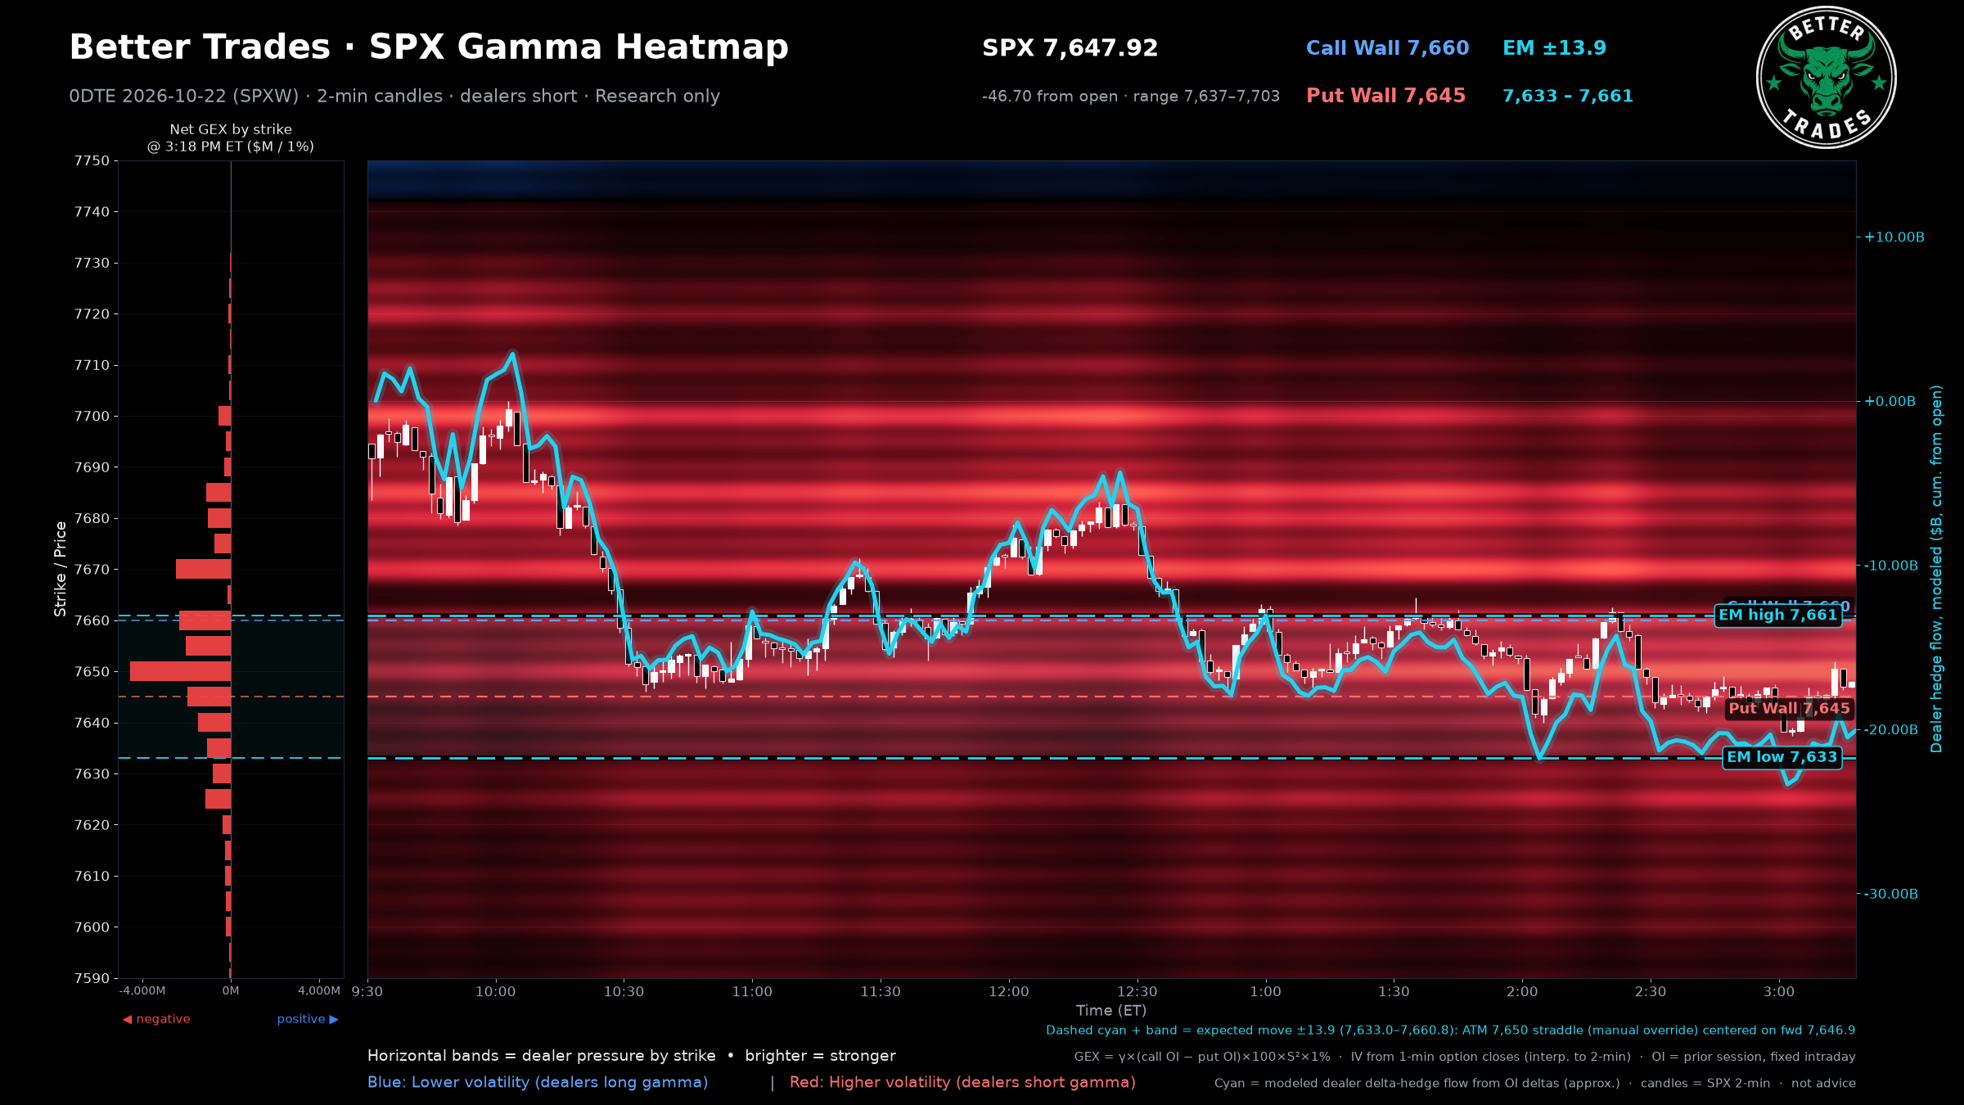Click the 'positive ▶' axis legend
This screenshot has height=1105, width=1964.
(x=308, y=1019)
